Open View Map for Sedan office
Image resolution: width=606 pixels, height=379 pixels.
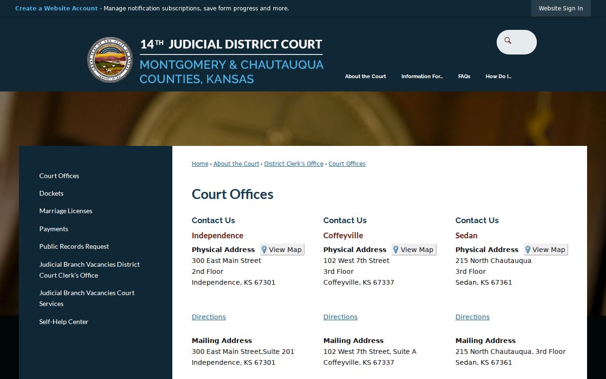[545, 250]
